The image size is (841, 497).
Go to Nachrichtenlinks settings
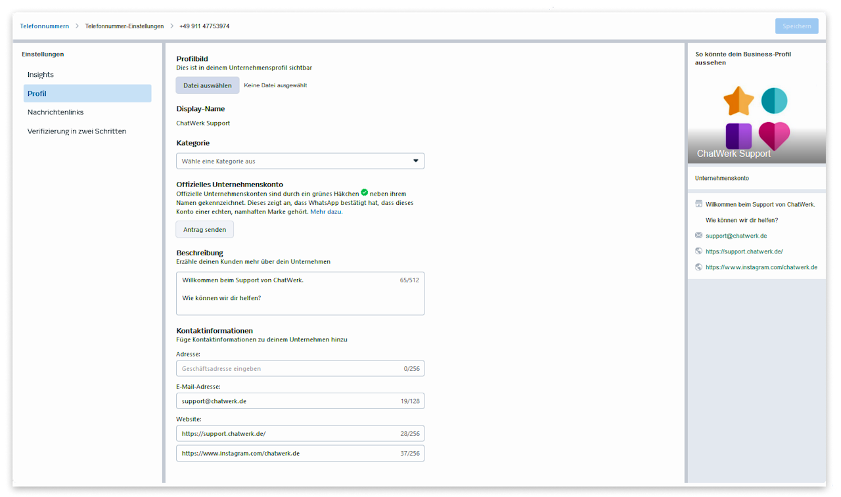[x=87, y=112]
